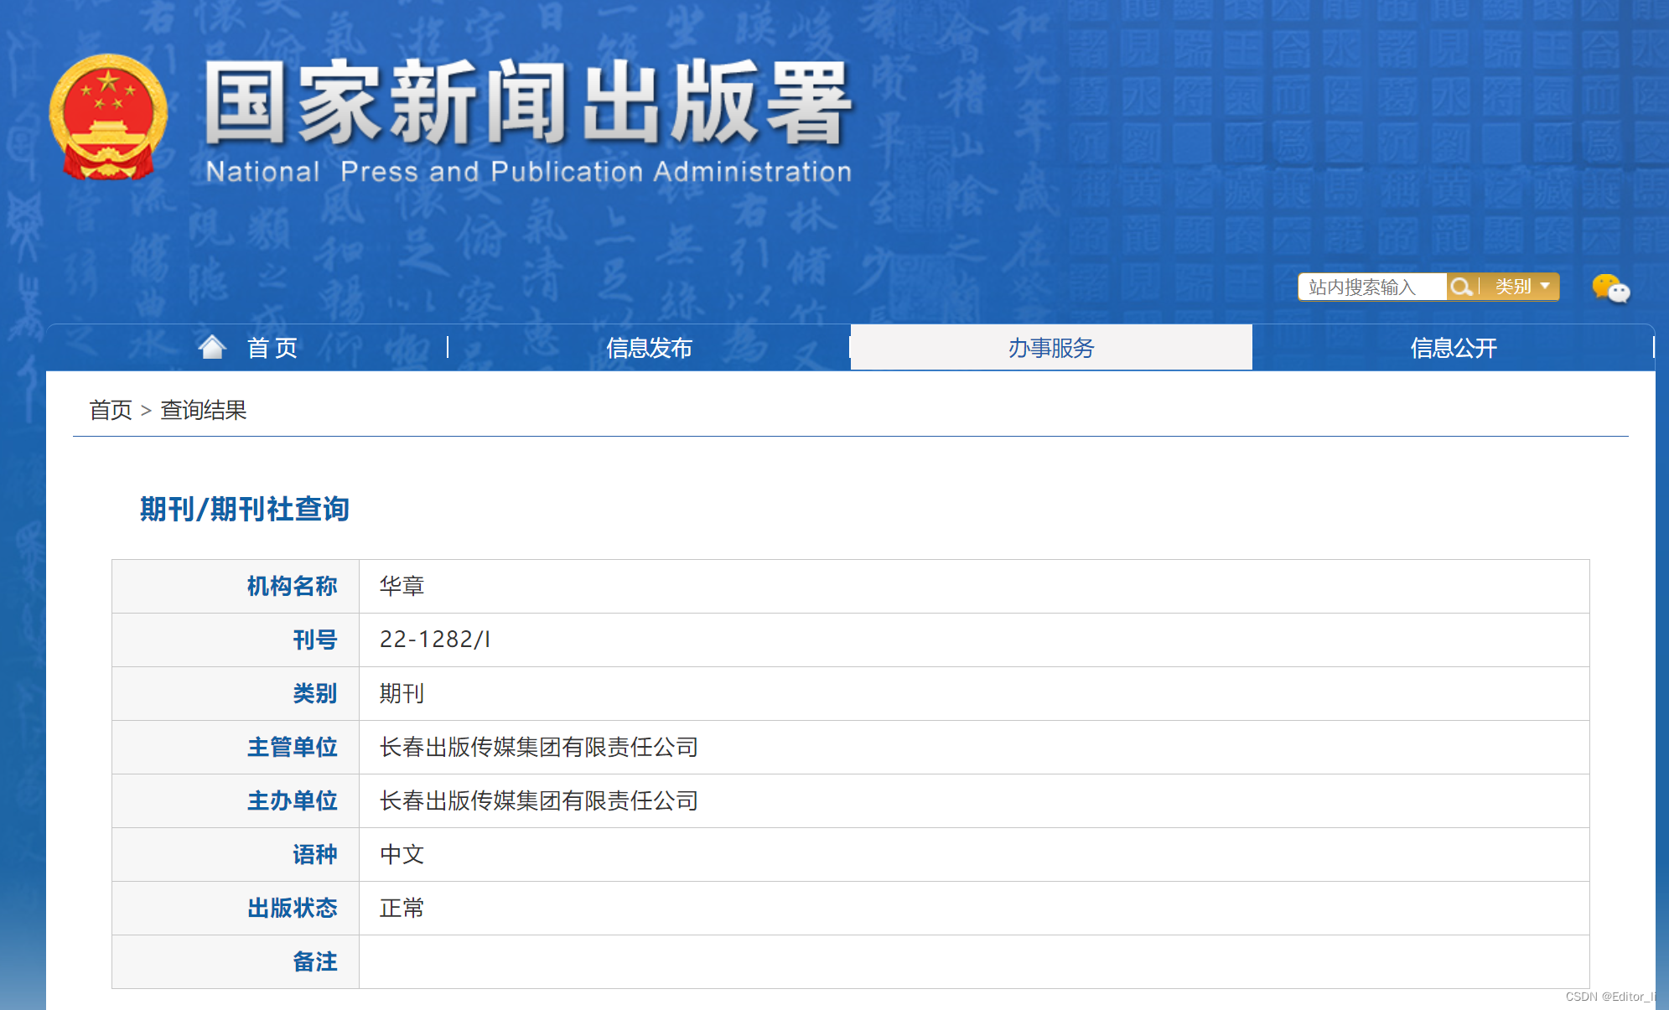Image resolution: width=1669 pixels, height=1010 pixels.
Task: Switch to the 信息发布 tab
Action: click(x=649, y=348)
